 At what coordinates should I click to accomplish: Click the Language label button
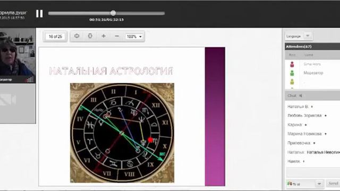point(294,37)
